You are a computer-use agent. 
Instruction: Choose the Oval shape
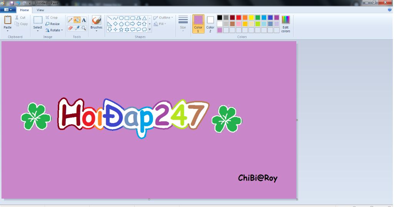click(x=121, y=18)
